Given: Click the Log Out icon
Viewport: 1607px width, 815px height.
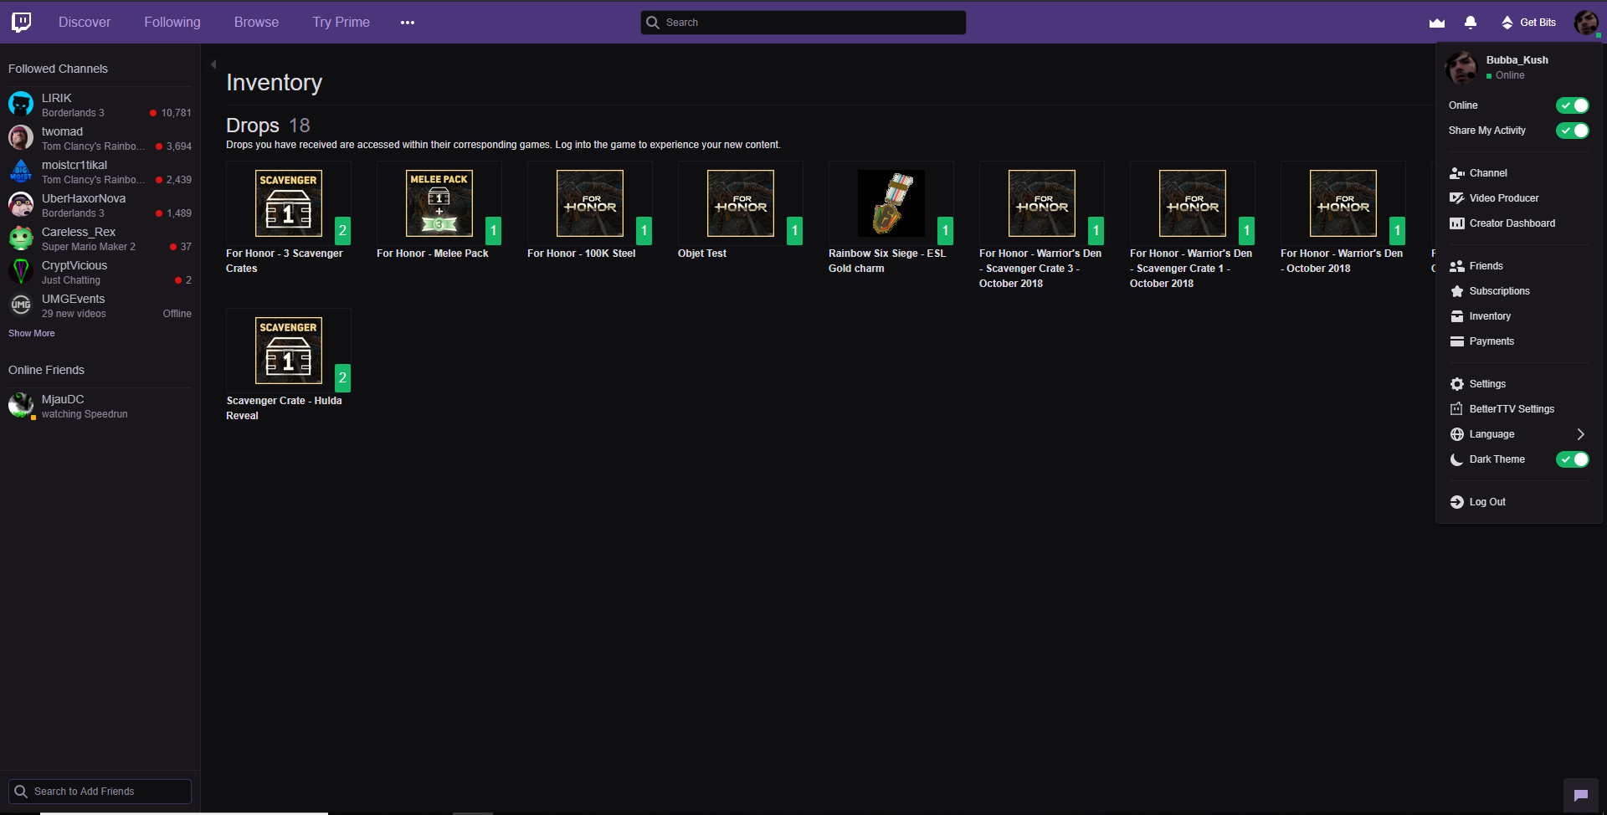Looking at the screenshot, I should (1457, 502).
